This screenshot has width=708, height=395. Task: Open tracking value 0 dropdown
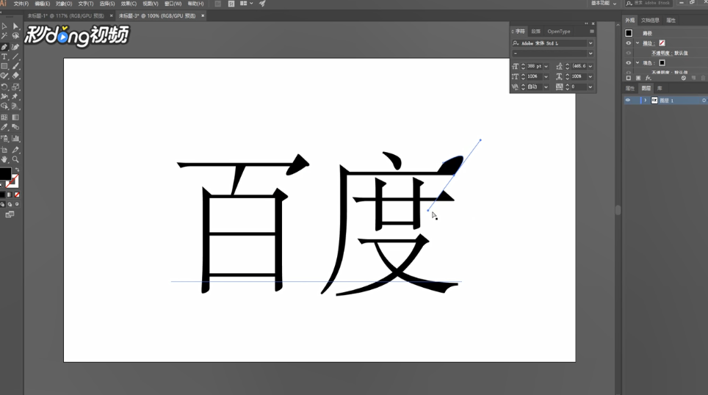(590, 87)
